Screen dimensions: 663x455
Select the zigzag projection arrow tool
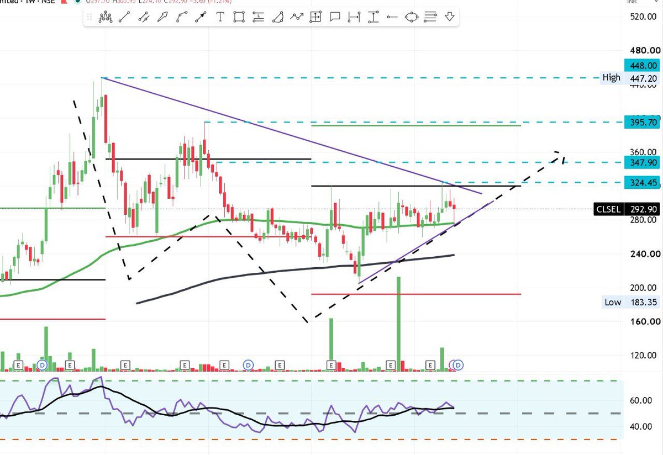(x=297, y=17)
